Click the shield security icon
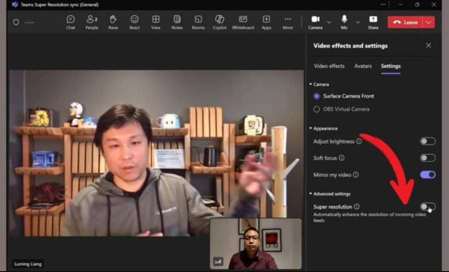 tap(16, 22)
